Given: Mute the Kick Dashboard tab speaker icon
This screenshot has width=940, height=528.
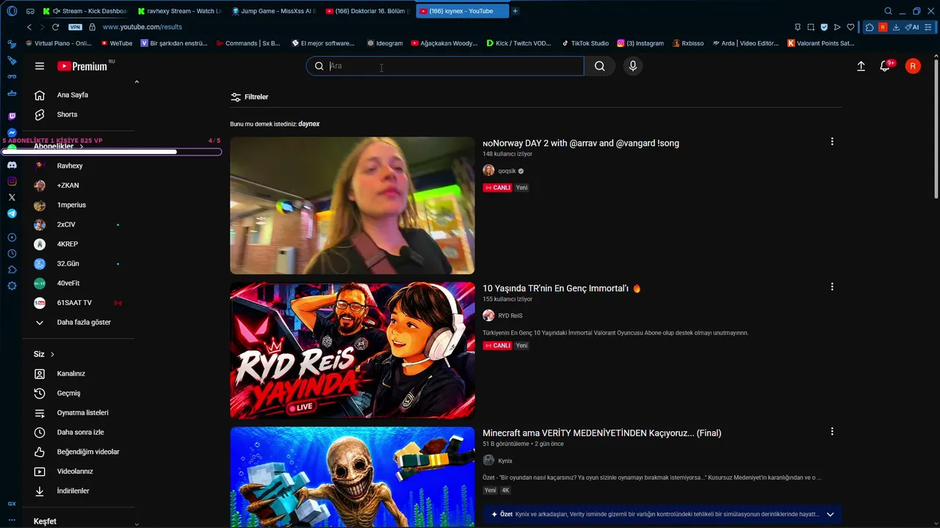Looking at the screenshot, I should click(x=57, y=11).
